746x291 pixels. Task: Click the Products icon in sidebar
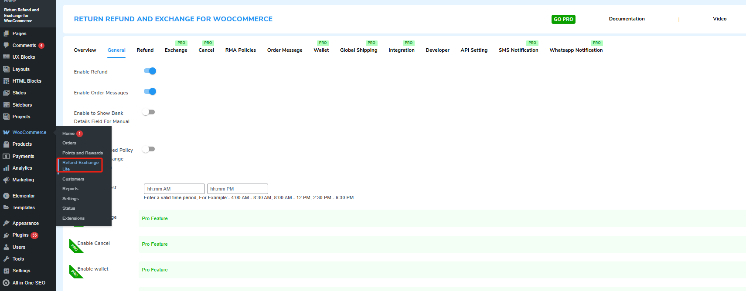point(6,144)
